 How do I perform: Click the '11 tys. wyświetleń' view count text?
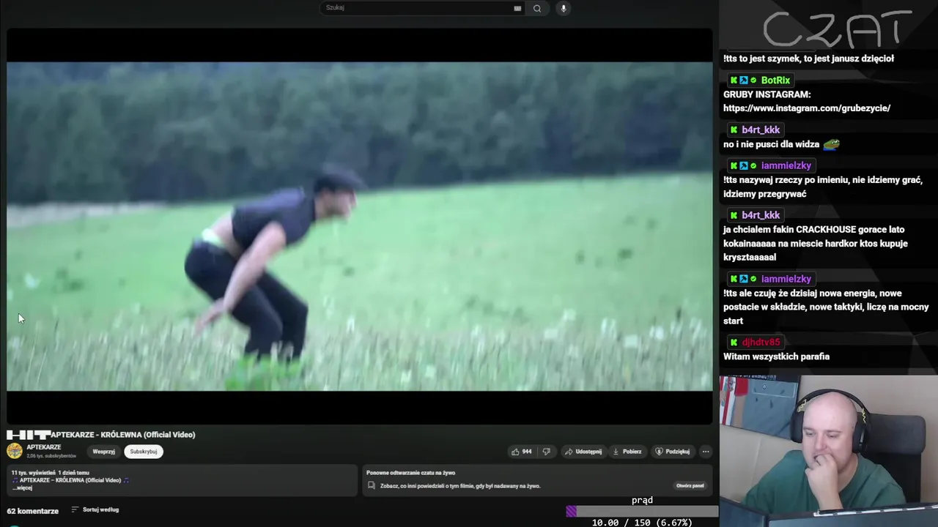[x=34, y=473]
